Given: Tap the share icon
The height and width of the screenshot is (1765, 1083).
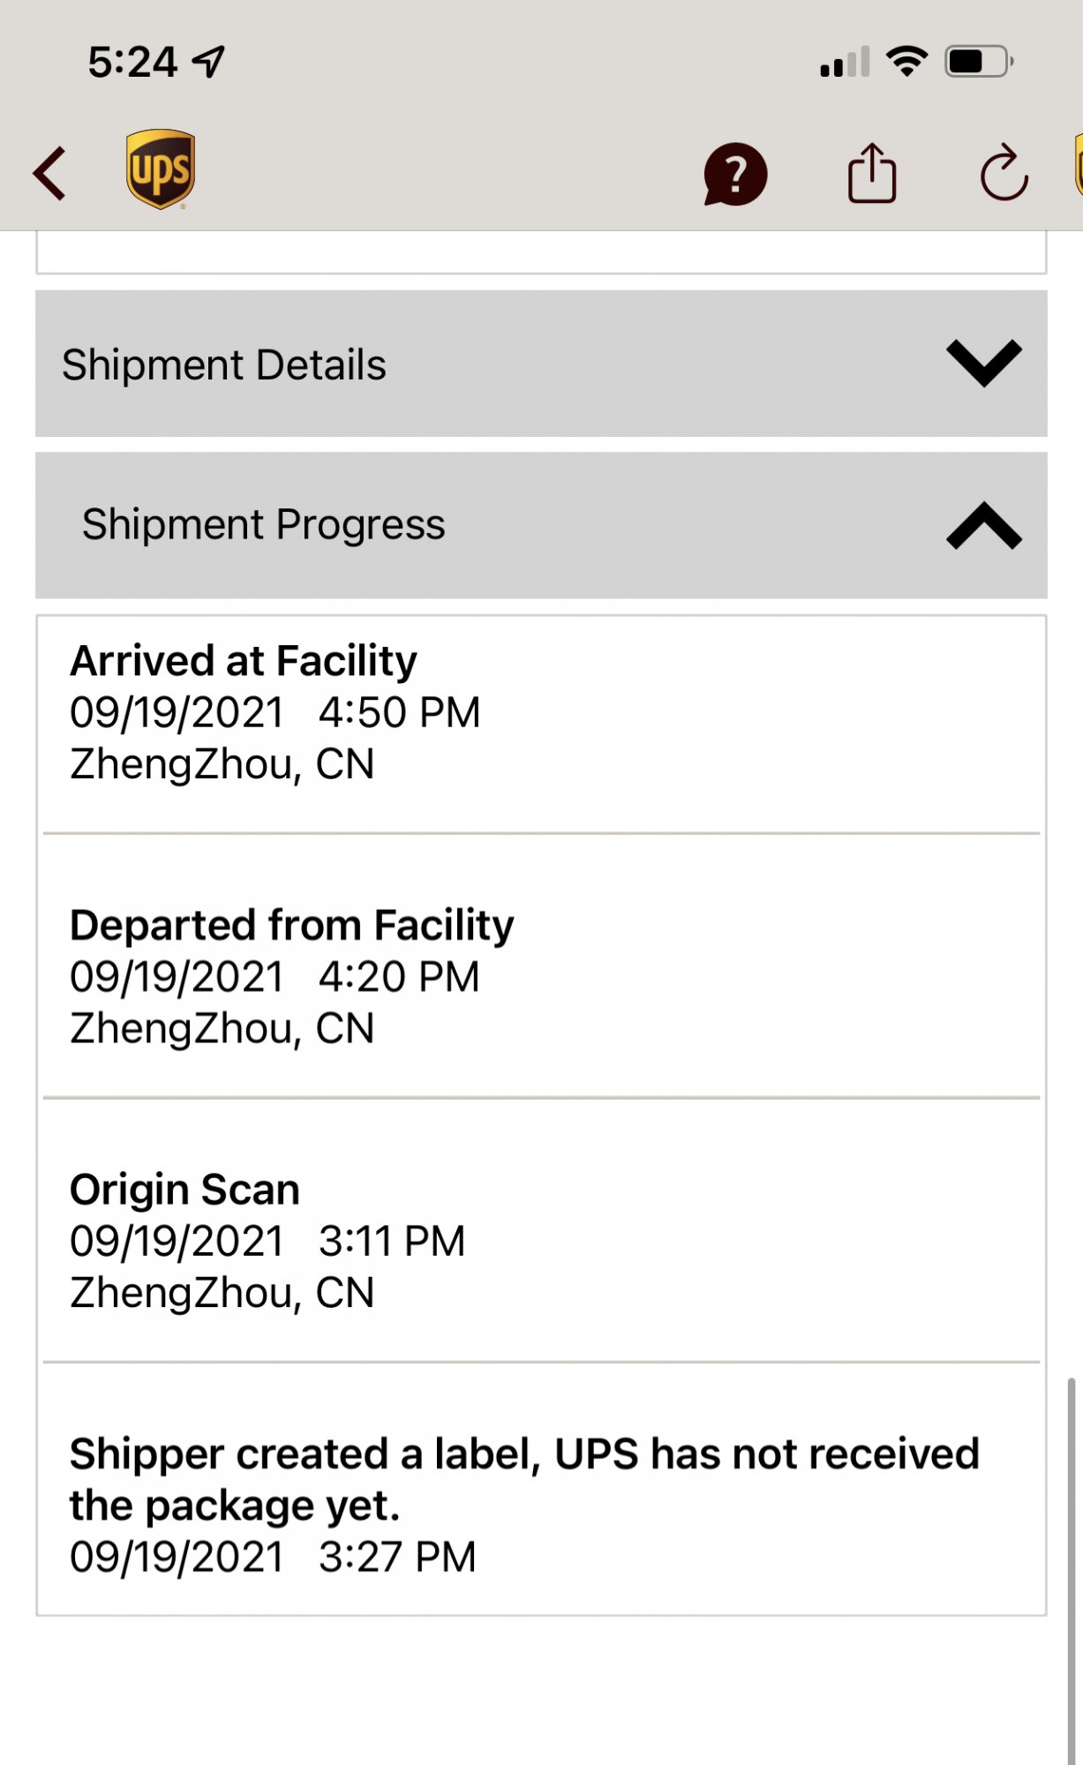Looking at the screenshot, I should coord(872,173).
